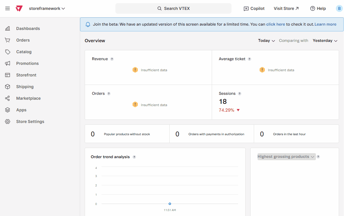
Task: Click the Revenue help question-mark icon
Action: coord(112,59)
